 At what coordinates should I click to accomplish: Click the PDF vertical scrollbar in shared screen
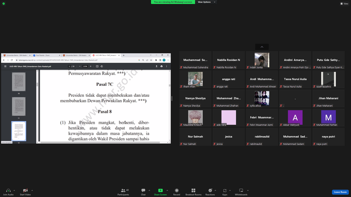(x=169, y=106)
